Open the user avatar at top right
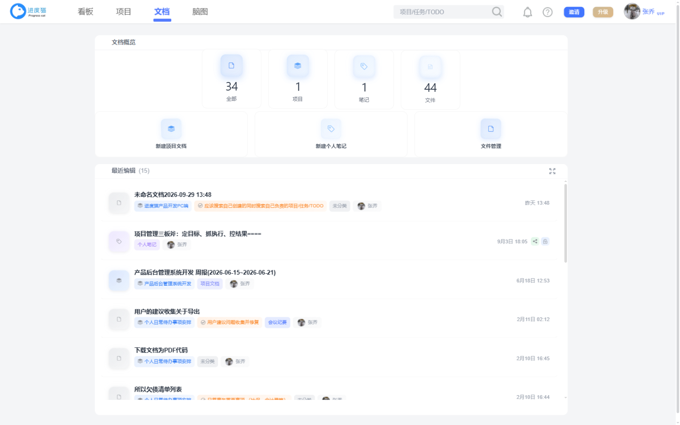Screen dimensions: 680x425 click(x=632, y=11)
